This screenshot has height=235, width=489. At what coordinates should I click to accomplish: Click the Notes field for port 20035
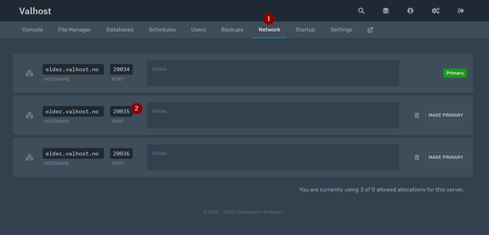coord(273,115)
